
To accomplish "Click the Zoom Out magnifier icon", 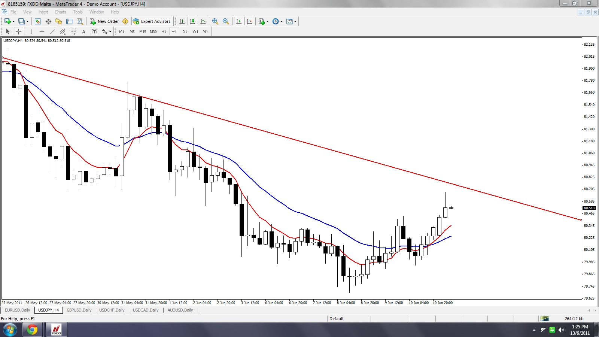I will coord(226,21).
